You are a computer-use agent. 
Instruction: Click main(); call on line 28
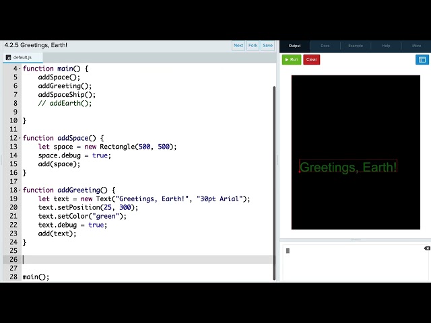pyautogui.click(x=36, y=277)
